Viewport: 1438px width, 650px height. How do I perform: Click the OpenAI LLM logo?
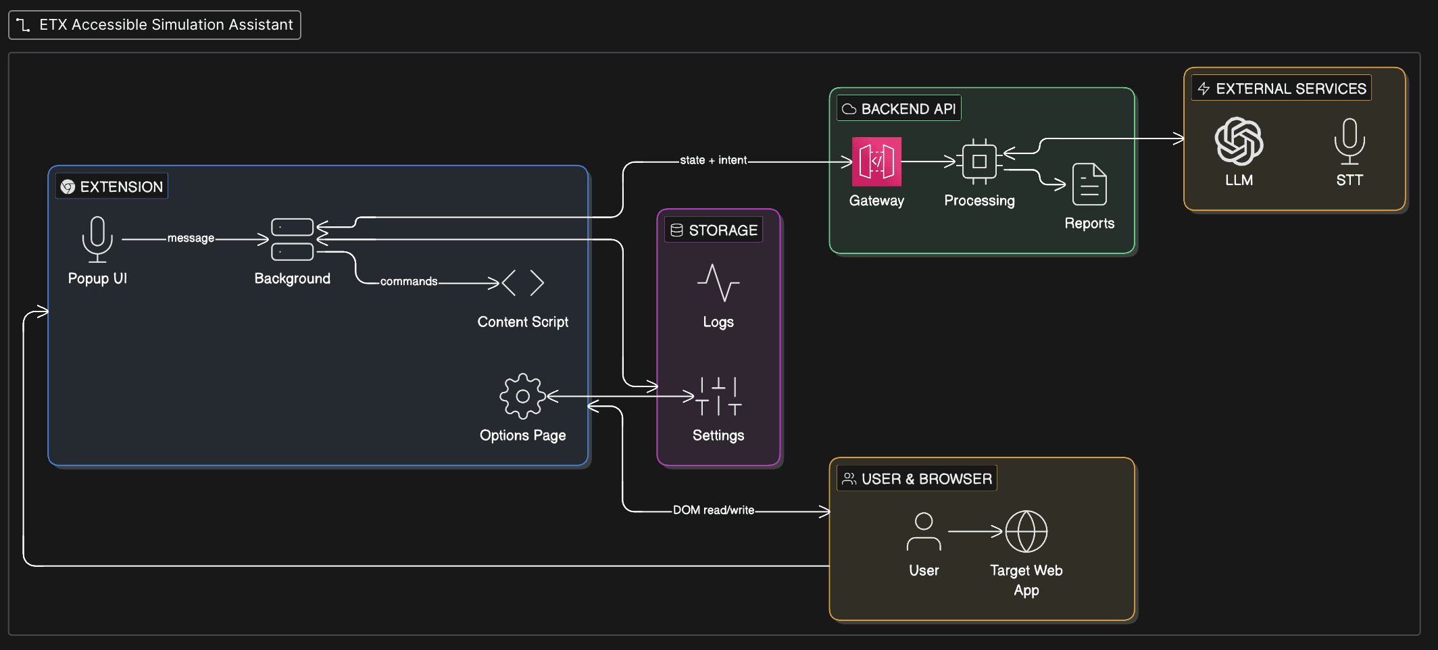tap(1238, 142)
